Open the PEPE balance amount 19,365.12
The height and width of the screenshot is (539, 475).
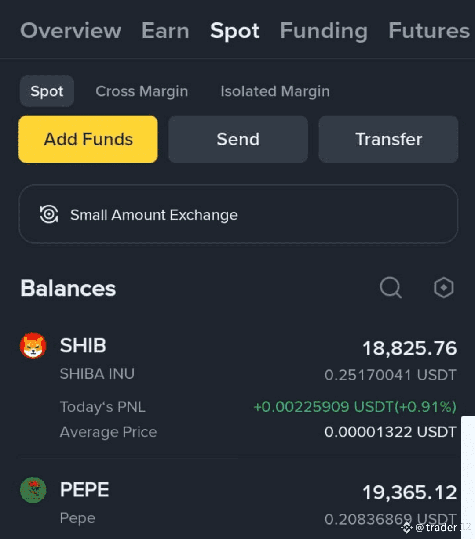(409, 492)
